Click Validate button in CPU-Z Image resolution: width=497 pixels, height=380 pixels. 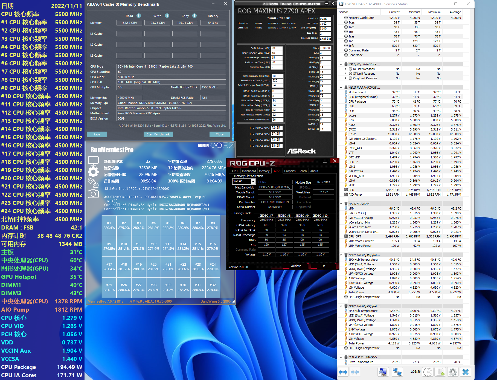pyautogui.click(x=296, y=266)
